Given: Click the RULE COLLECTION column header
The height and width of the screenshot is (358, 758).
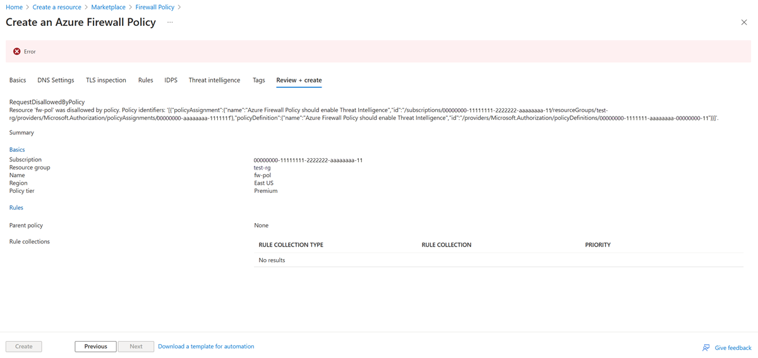Looking at the screenshot, I should [447, 245].
